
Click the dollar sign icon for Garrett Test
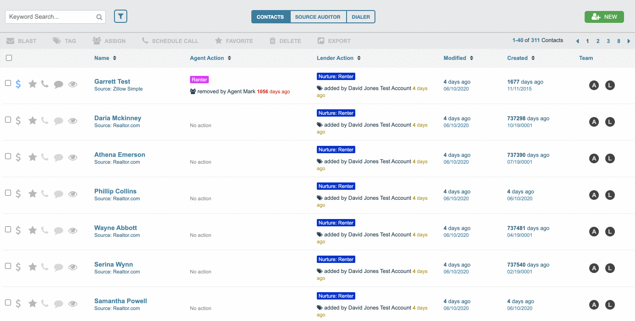tap(18, 84)
